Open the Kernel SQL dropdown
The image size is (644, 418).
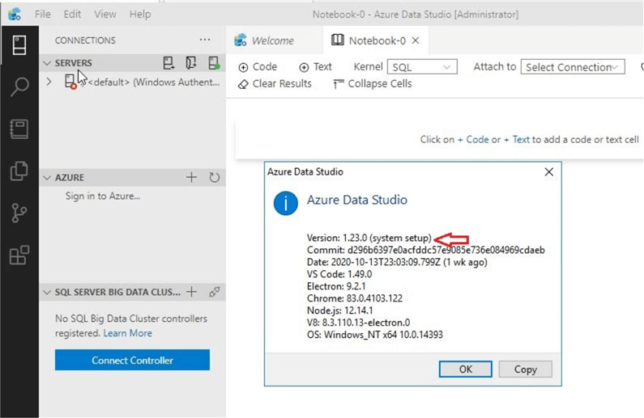[422, 67]
